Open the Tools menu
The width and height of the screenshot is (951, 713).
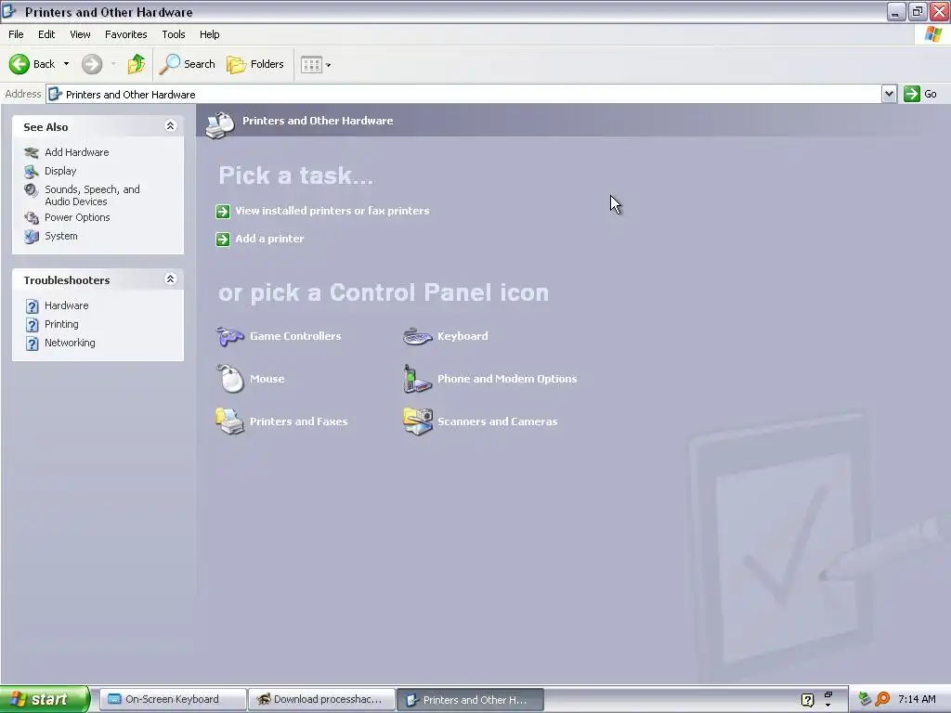click(x=174, y=34)
